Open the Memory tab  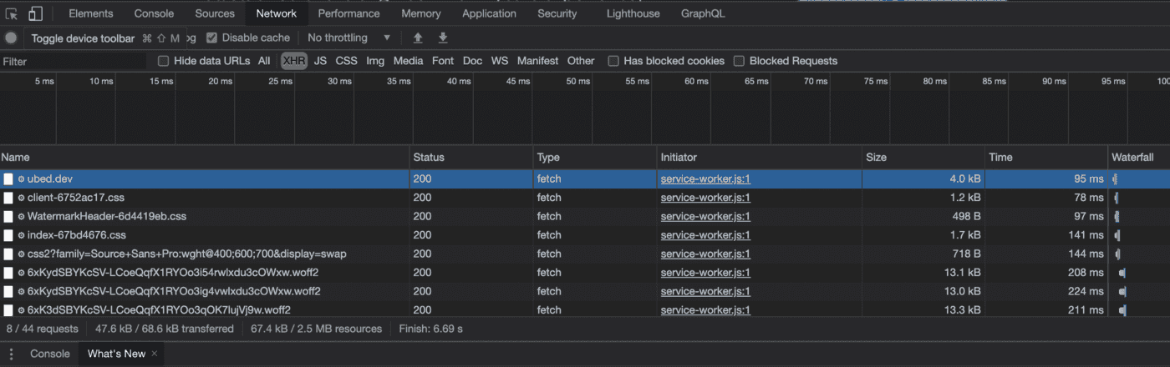coord(421,13)
